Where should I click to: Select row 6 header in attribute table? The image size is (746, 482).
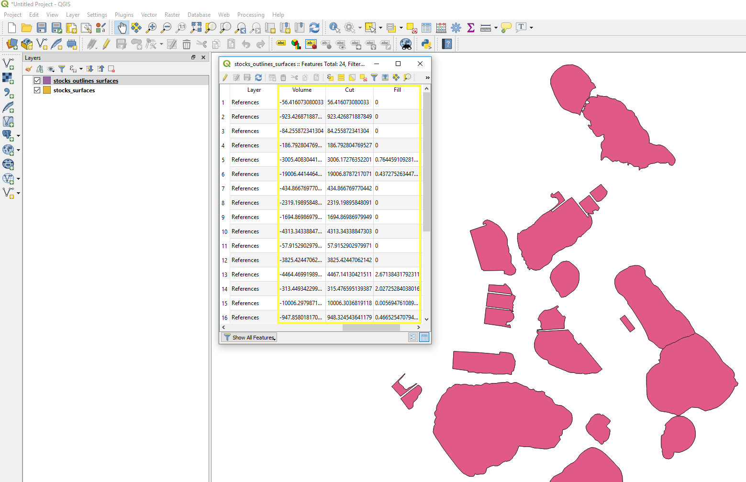224,174
